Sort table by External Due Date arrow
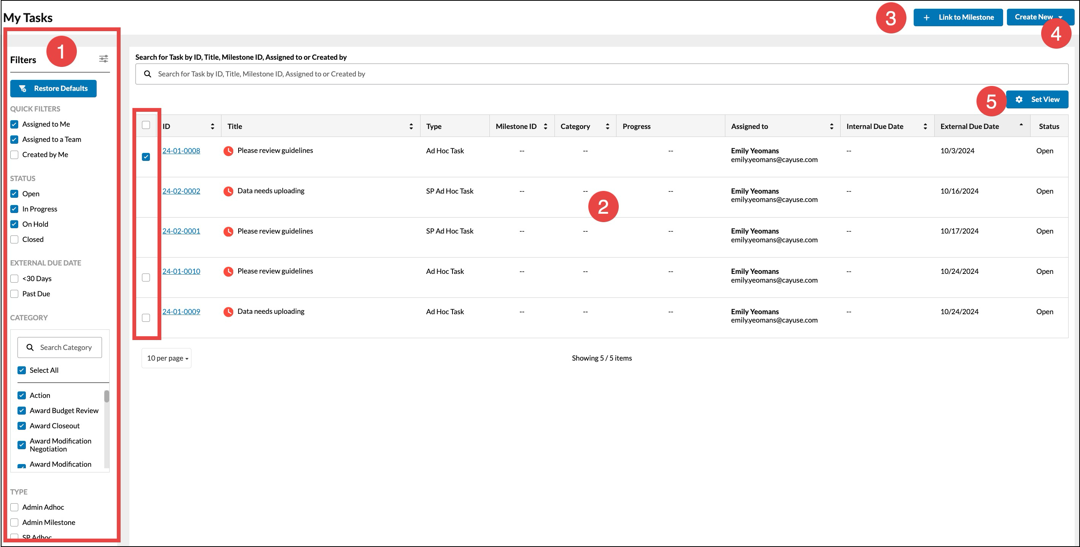The height and width of the screenshot is (547, 1080). point(1021,124)
